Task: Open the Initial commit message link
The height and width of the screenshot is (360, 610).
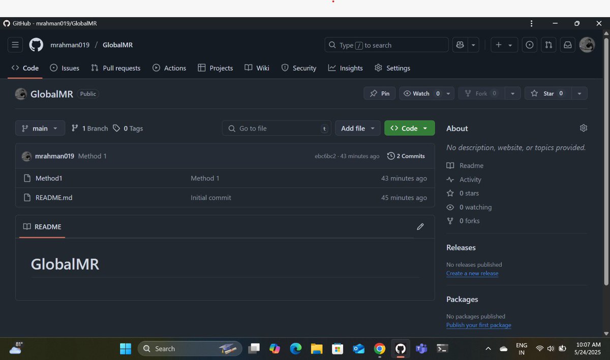Action: coord(211,198)
